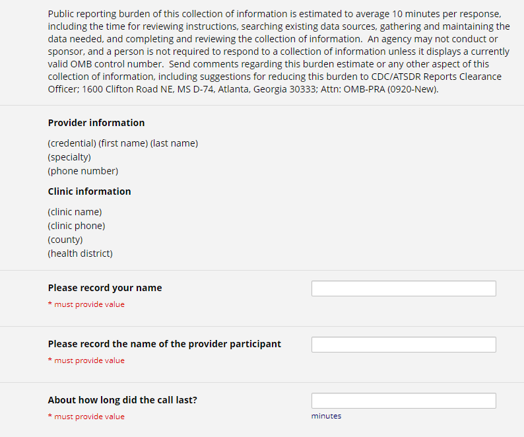
Task: Click the 'Clinic information' heading
Action: click(89, 191)
